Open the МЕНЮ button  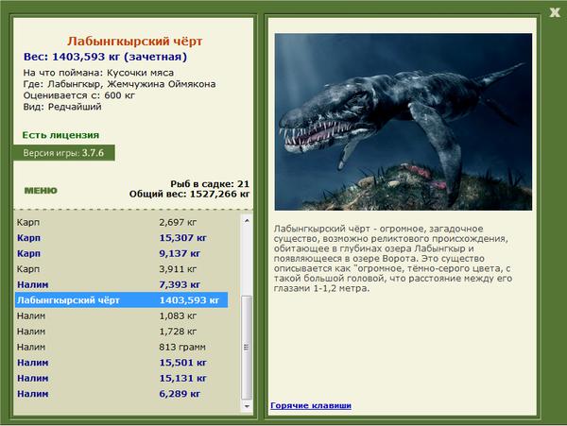(41, 191)
